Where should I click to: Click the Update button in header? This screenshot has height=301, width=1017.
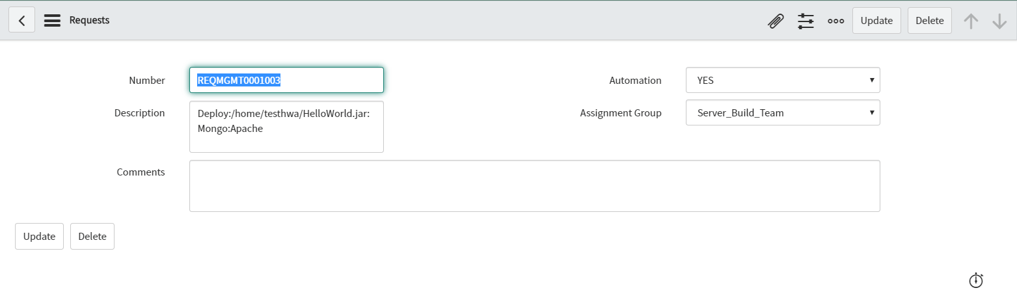(876, 21)
